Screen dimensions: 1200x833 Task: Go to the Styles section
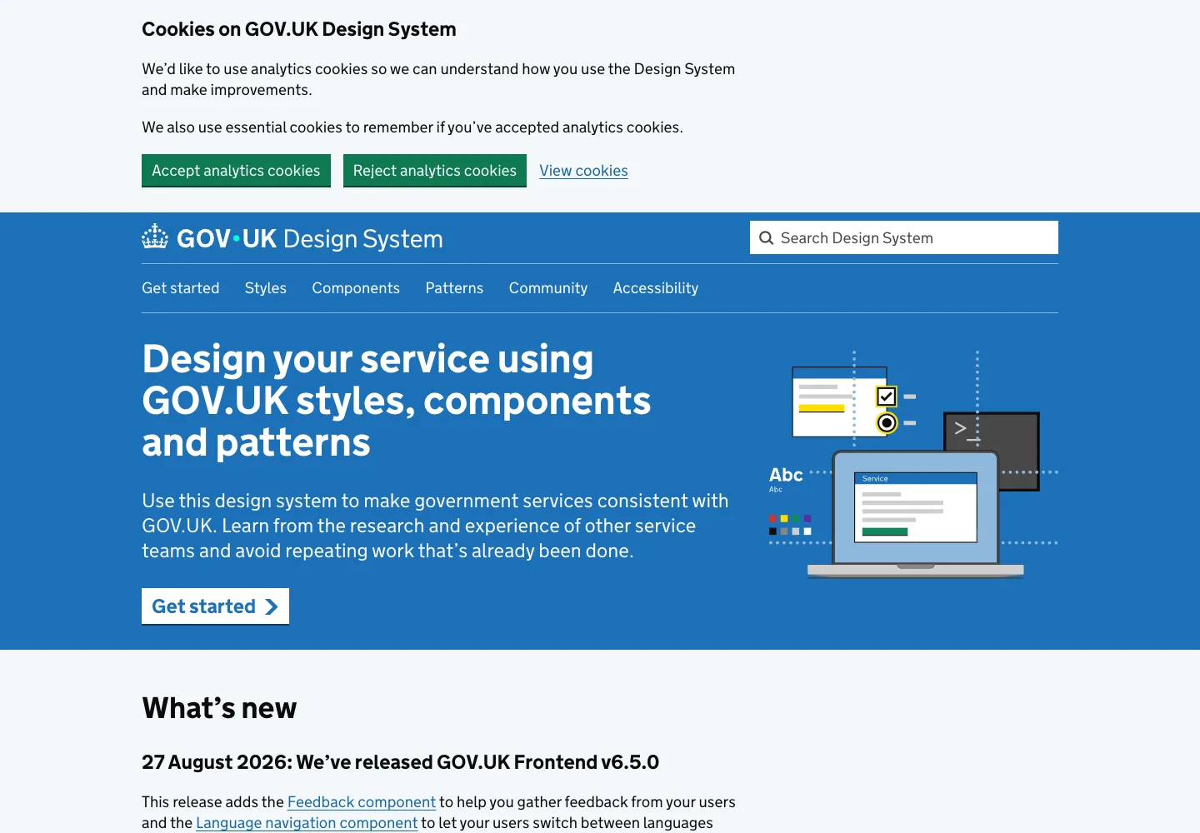point(266,288)
